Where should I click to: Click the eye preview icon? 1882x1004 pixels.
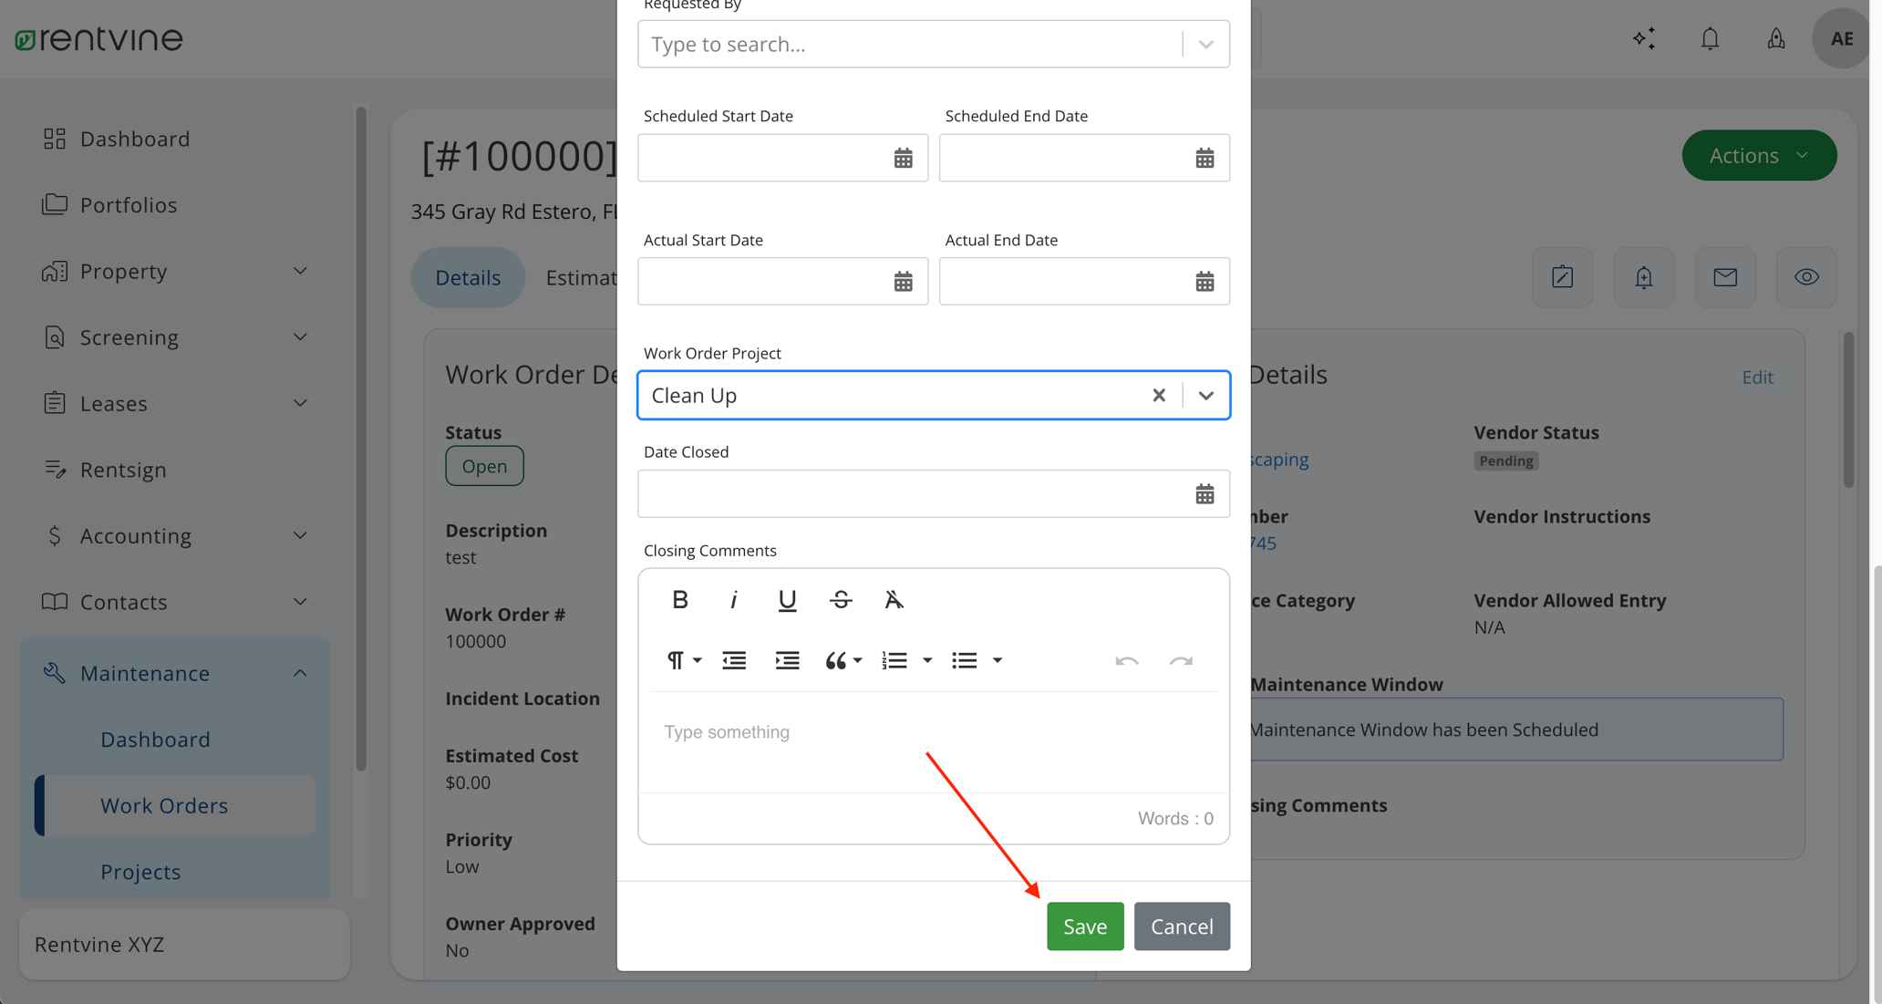pyautogui.click(x=1806, y=277)
